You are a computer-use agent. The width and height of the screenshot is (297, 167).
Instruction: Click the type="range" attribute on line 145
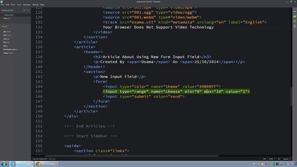point(134,91)
